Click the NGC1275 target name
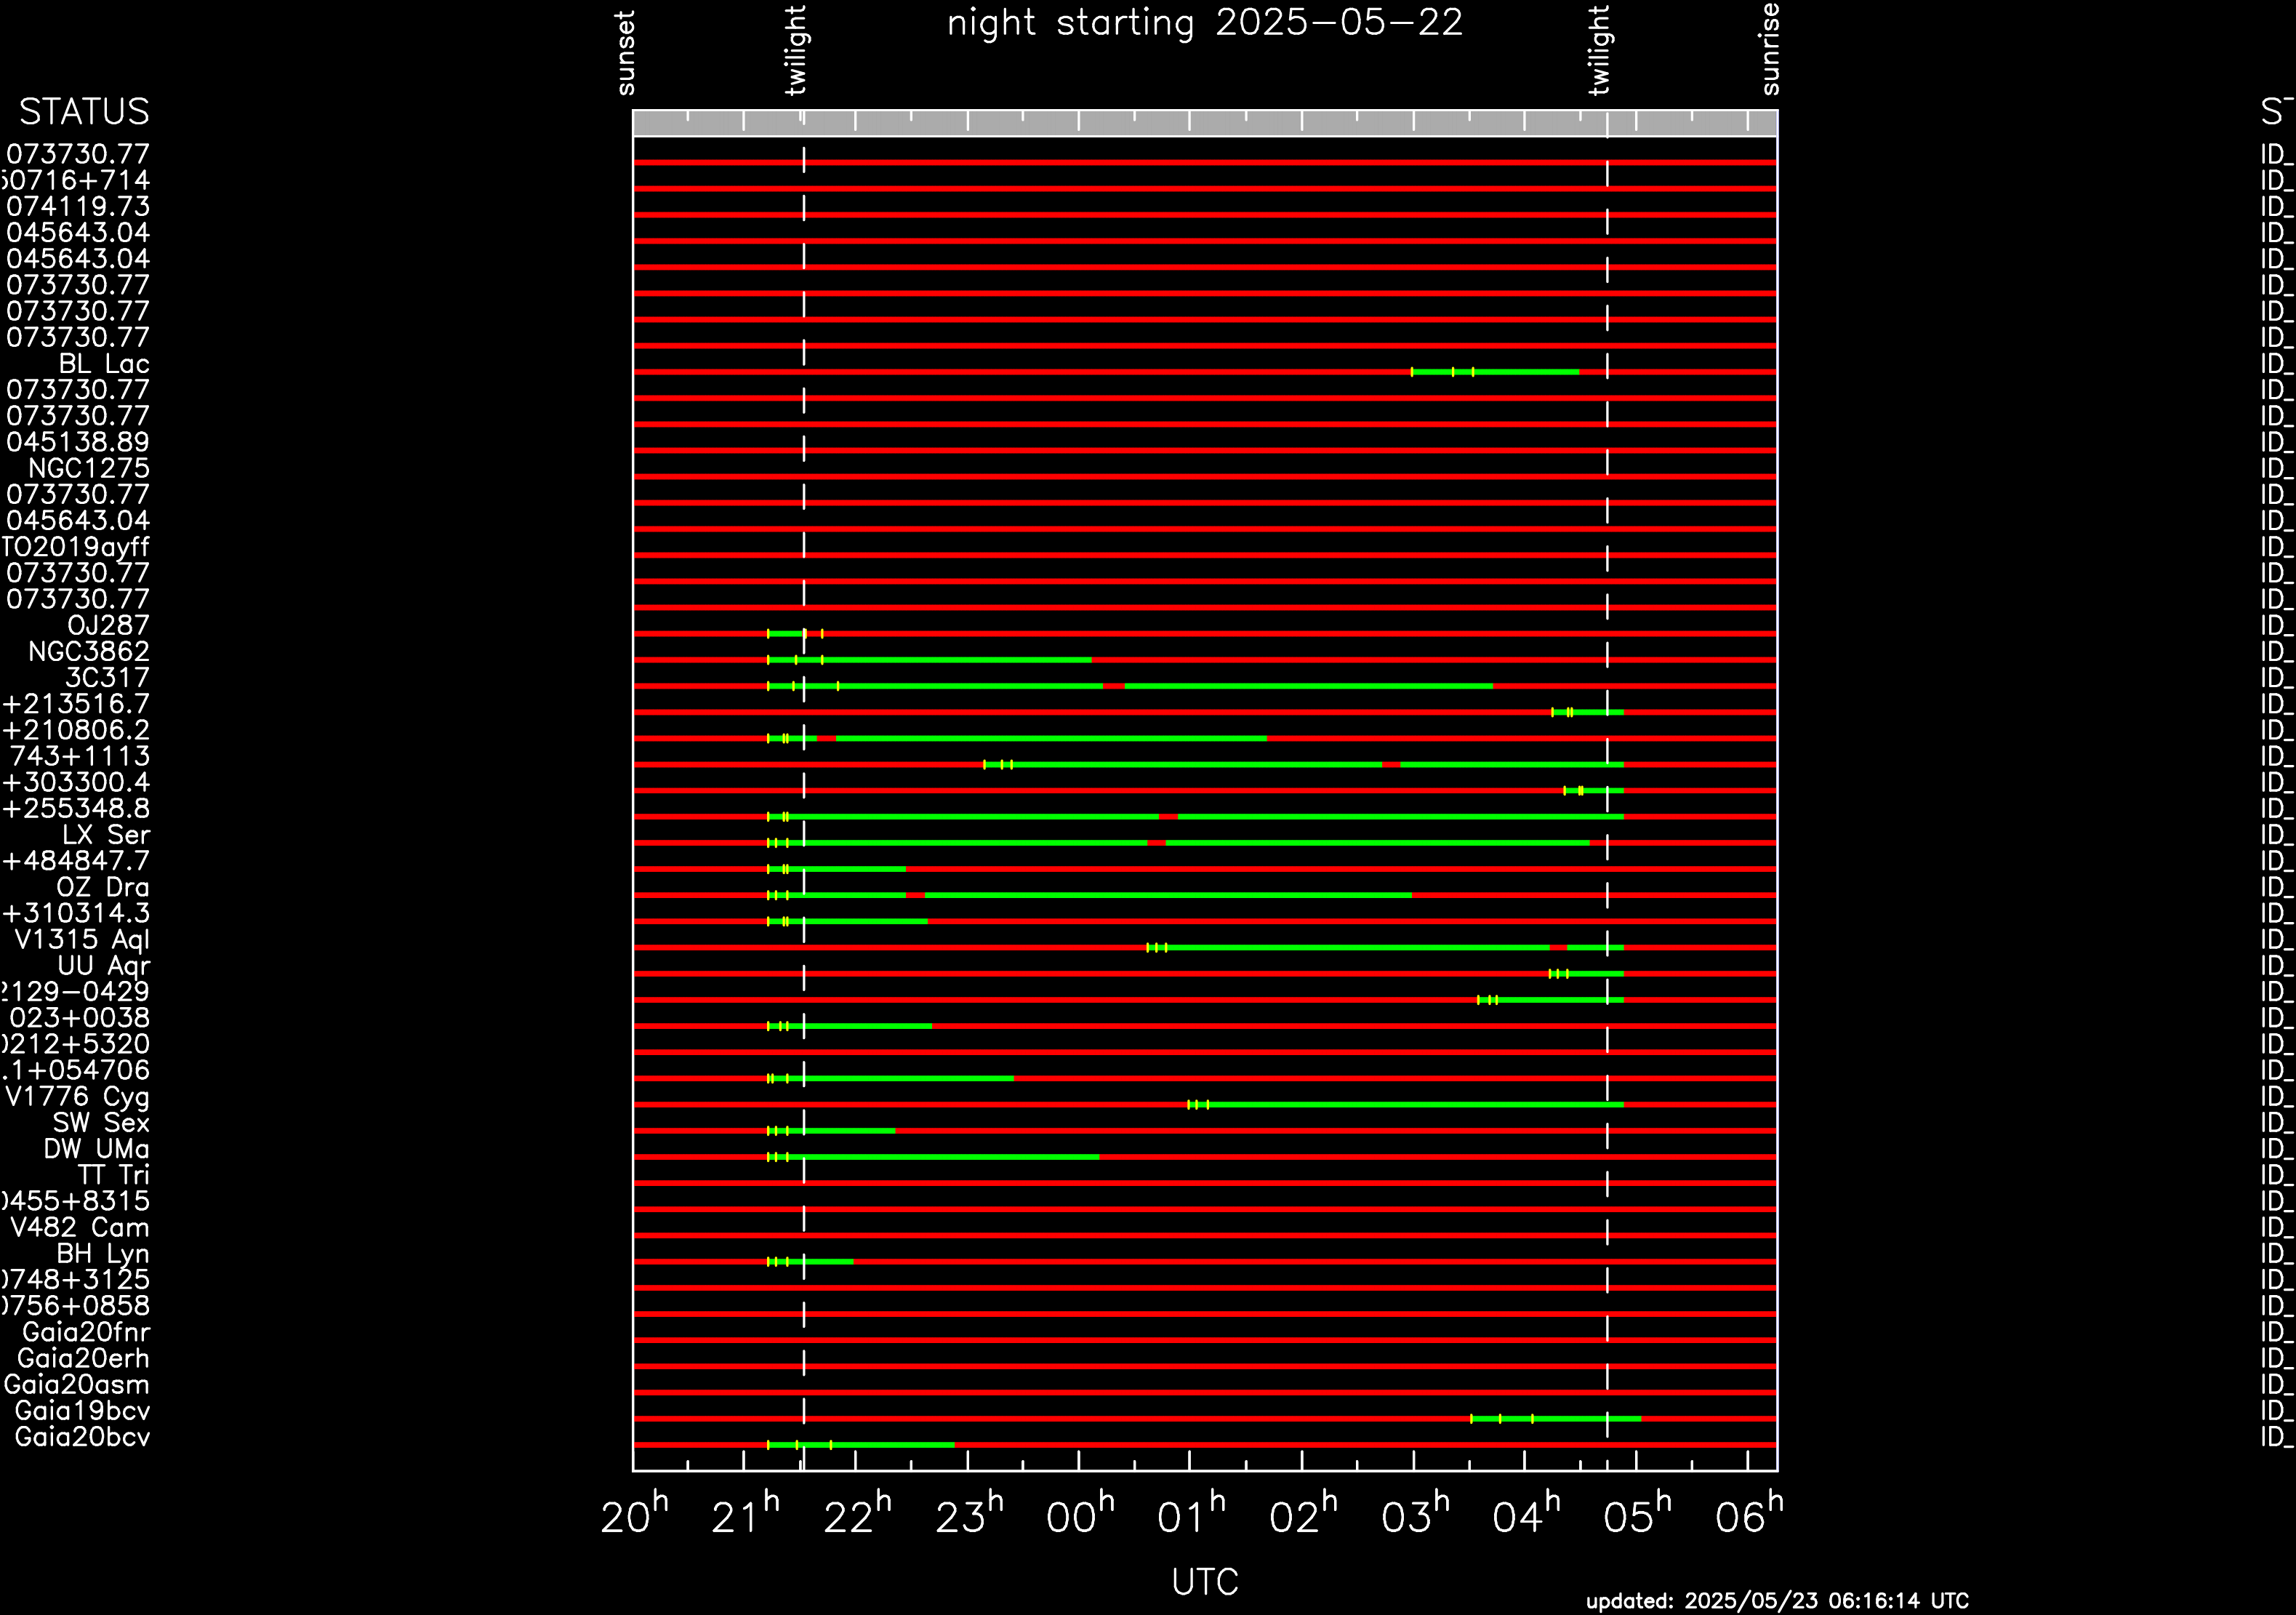Screen dimensions: 2296x1615 coord(89,469)
